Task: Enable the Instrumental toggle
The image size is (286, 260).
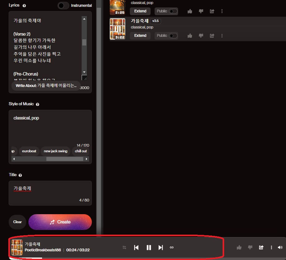Action: click(63, 6)
